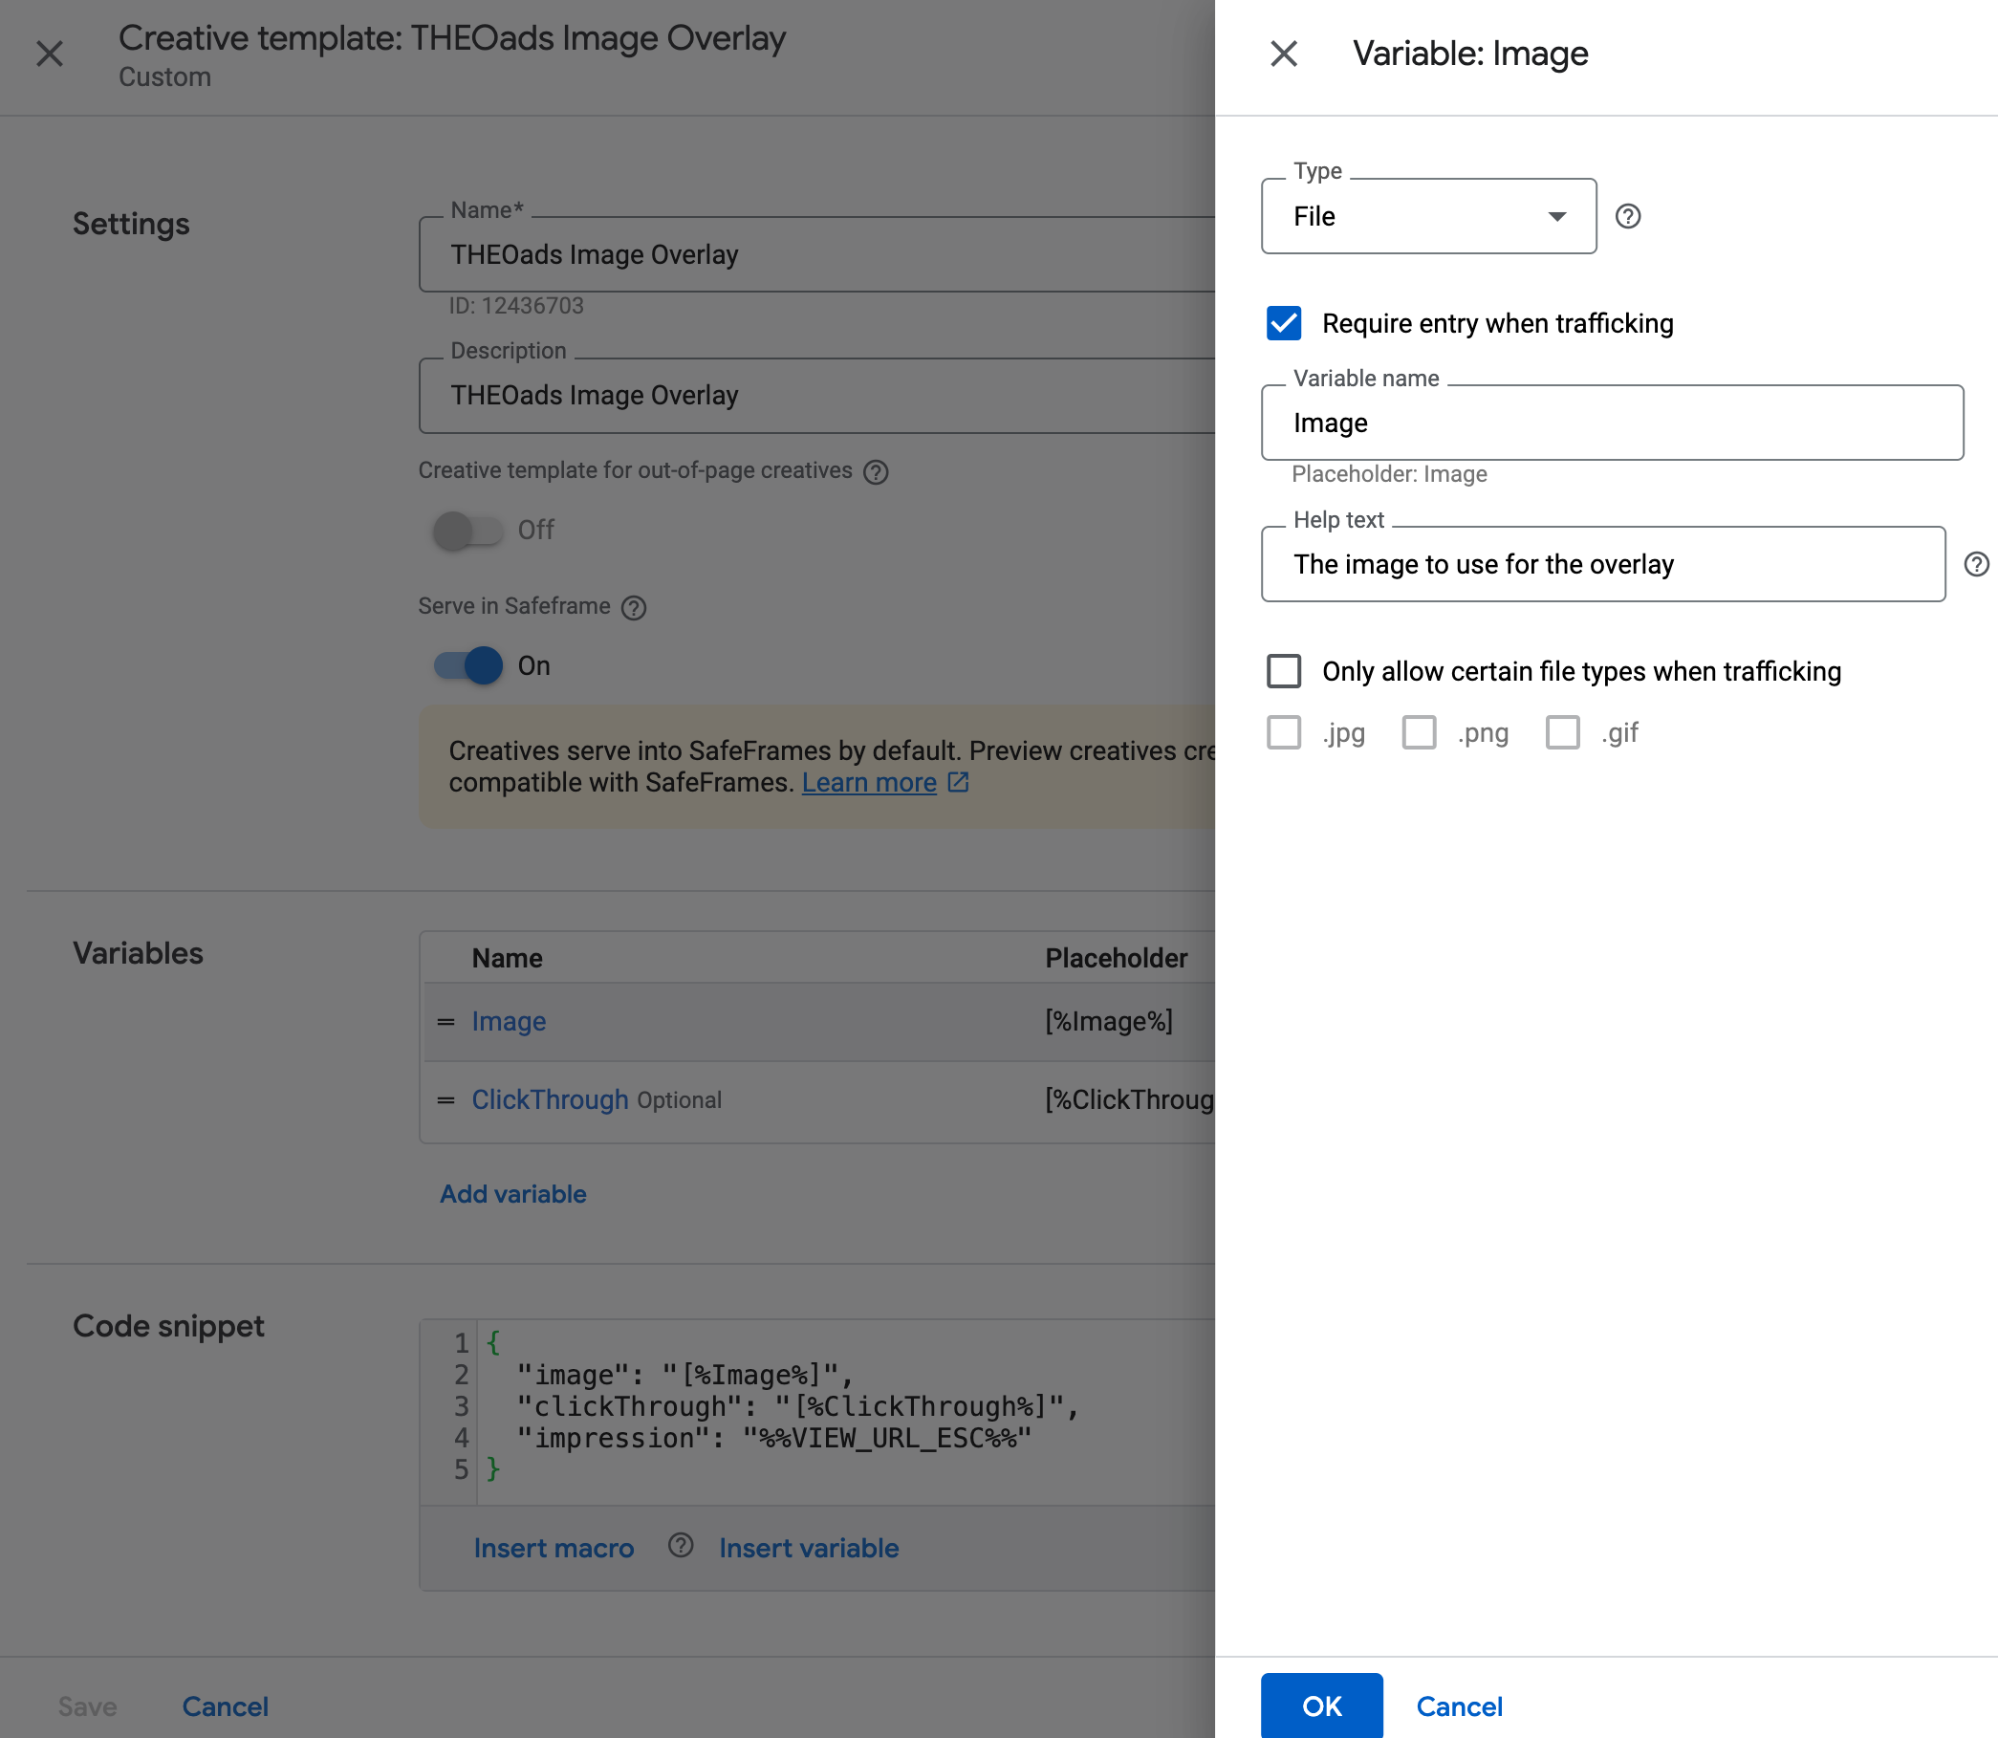Confirm variable with OK button

click(x=1321, y=1706)
